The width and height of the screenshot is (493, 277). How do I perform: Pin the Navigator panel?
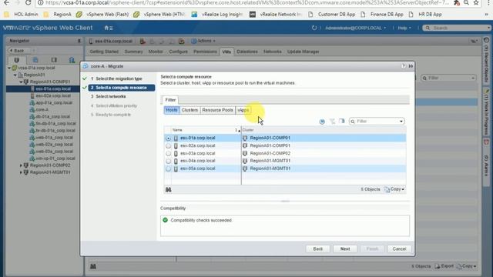(x=79, y=41)
